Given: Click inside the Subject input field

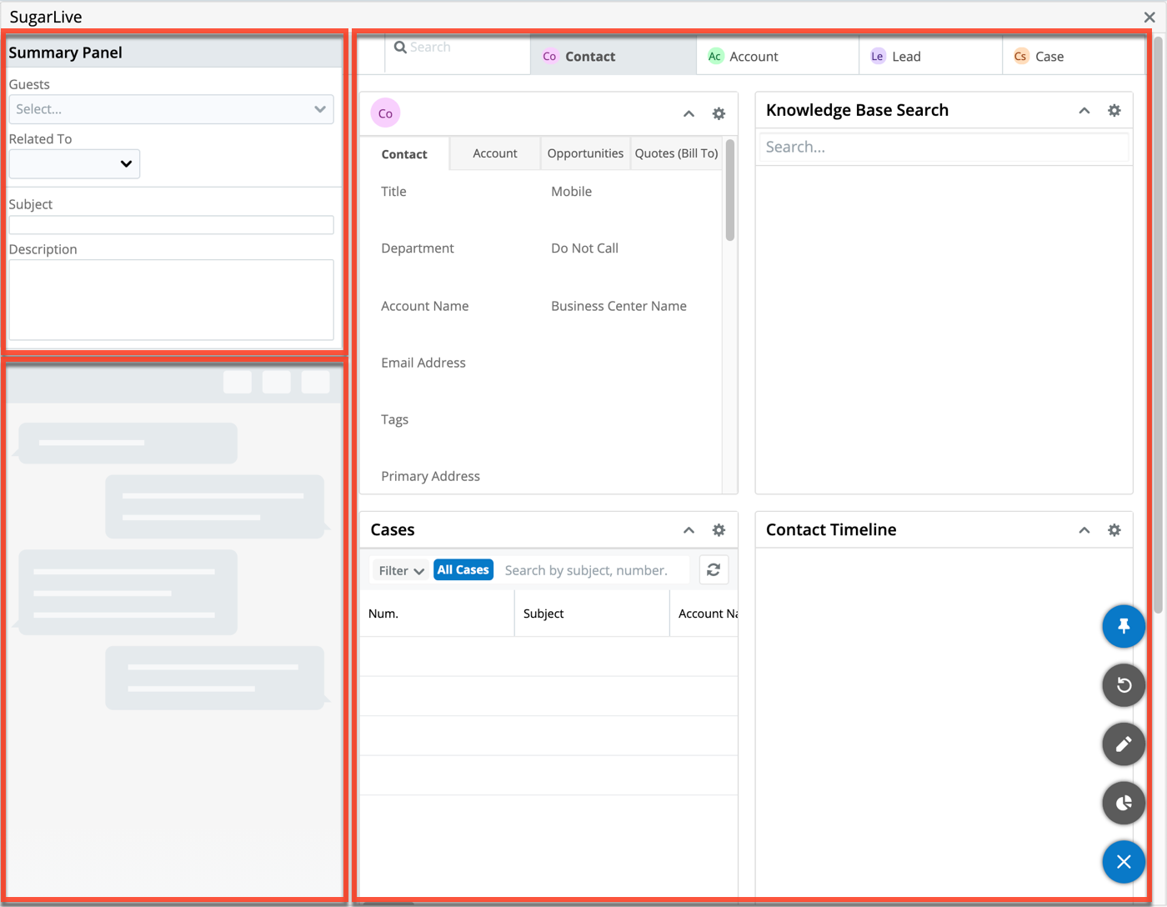Looking at the screenshot, I should pos(170,223).
